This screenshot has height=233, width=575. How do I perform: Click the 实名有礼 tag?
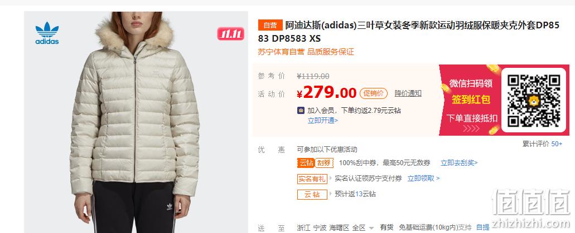312,179
